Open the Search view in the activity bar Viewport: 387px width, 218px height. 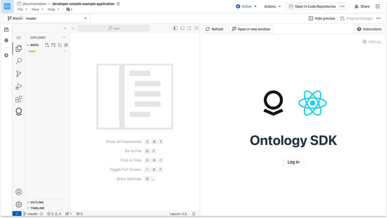(x=19, y=61)
